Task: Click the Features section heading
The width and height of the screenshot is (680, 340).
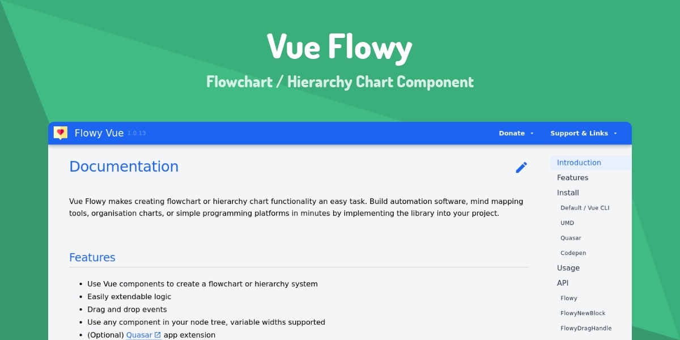Action: (x=92, y=257)
